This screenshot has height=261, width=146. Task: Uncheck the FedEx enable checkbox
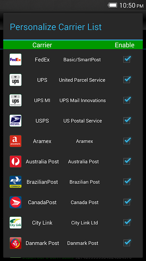127,59
